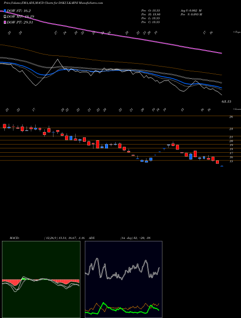Open the MACD histogram panel

(41, 279)
